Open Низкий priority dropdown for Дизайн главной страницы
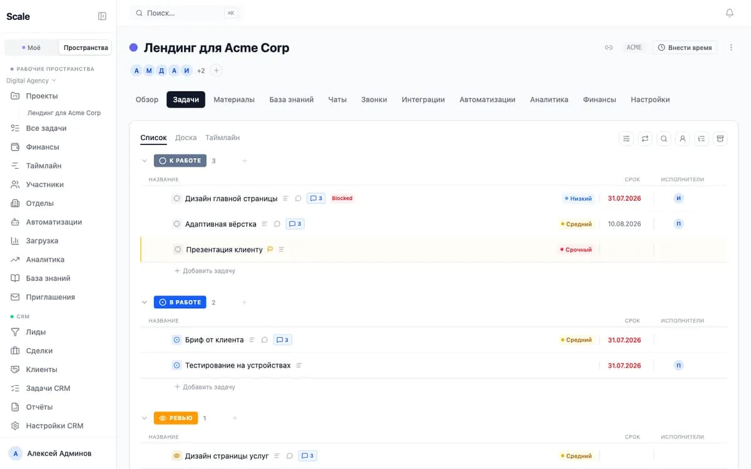This screenshot has width=751, height=469. tap(578, 198)
